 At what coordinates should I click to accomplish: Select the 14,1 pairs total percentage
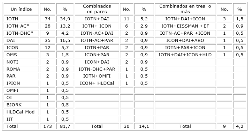click(x=141, y=126)
